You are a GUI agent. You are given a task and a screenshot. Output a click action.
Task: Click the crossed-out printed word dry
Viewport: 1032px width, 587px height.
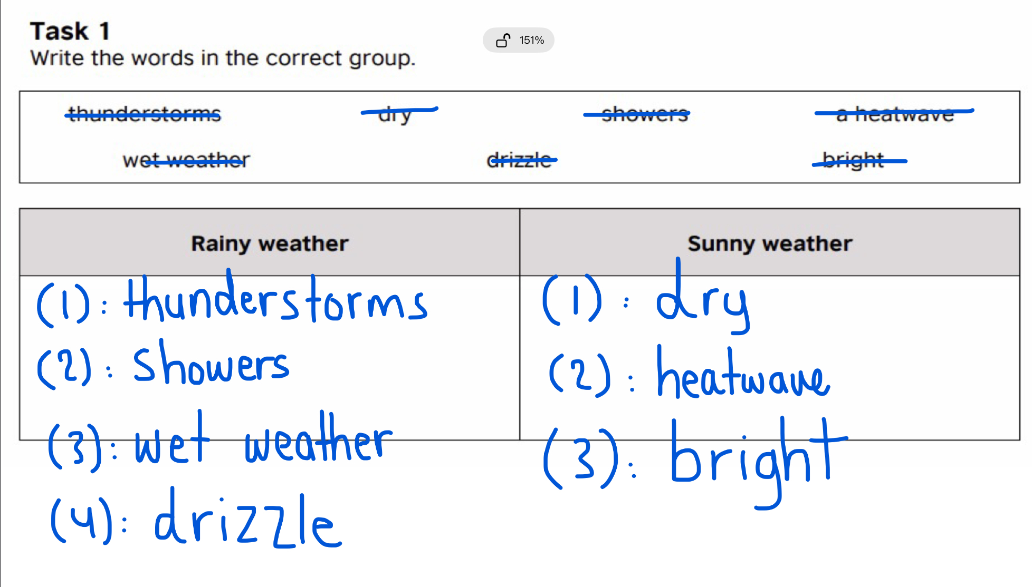395,114
